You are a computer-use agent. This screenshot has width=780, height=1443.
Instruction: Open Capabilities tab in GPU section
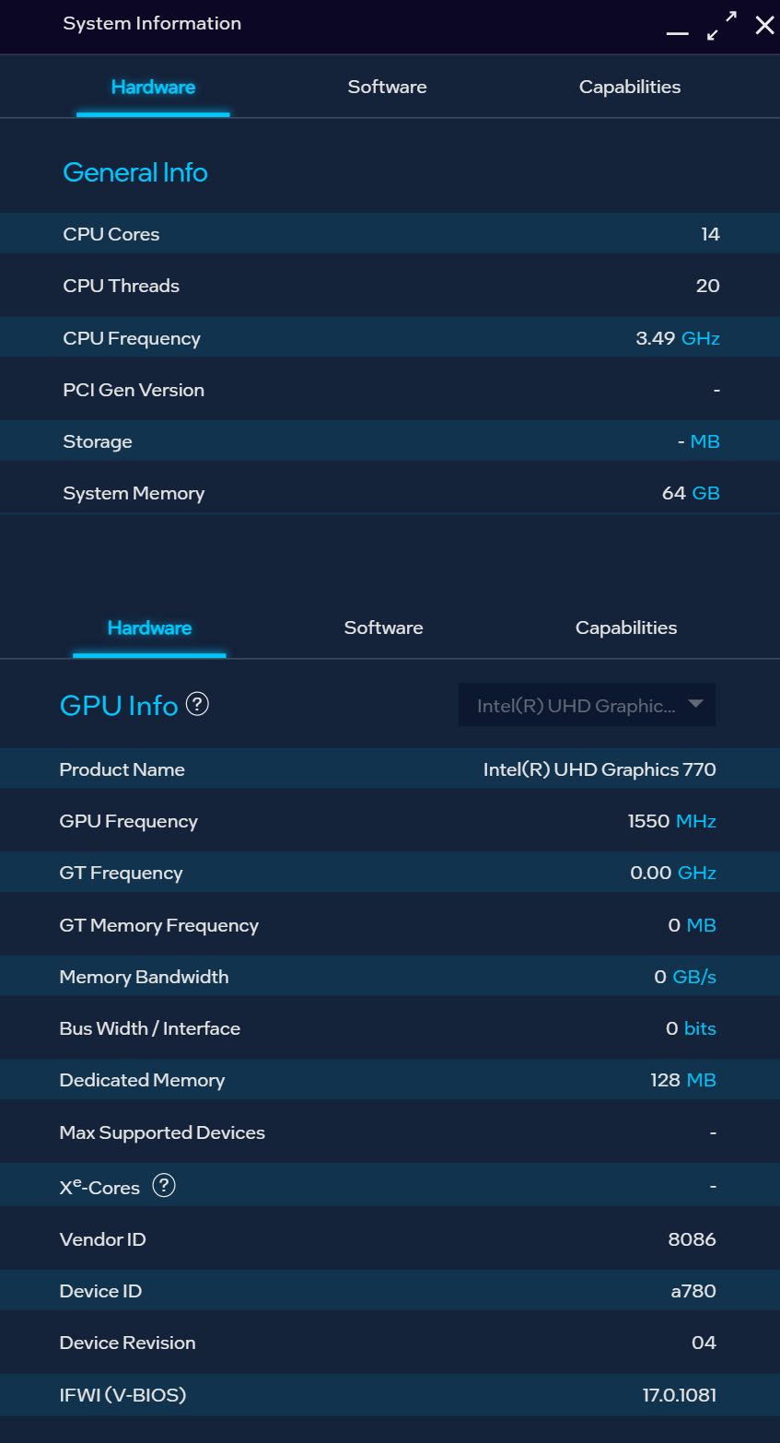626,628
